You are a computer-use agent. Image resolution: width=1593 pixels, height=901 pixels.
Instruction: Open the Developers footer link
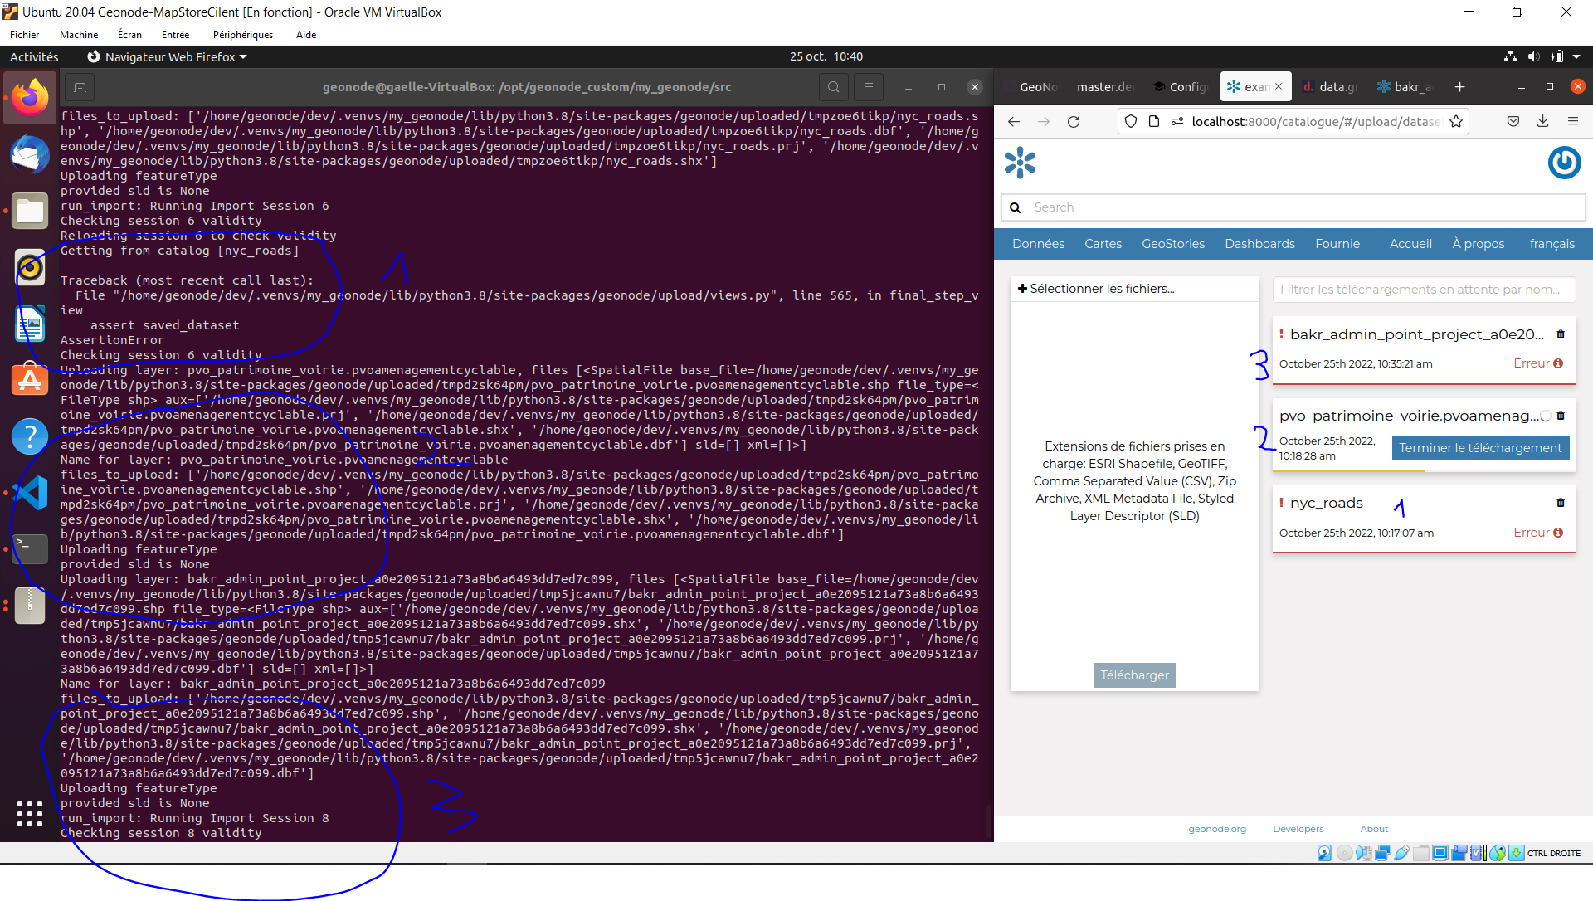coord(1298,829)
